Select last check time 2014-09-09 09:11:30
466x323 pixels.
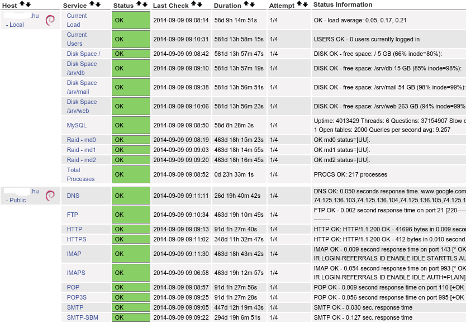click(181, 254)
